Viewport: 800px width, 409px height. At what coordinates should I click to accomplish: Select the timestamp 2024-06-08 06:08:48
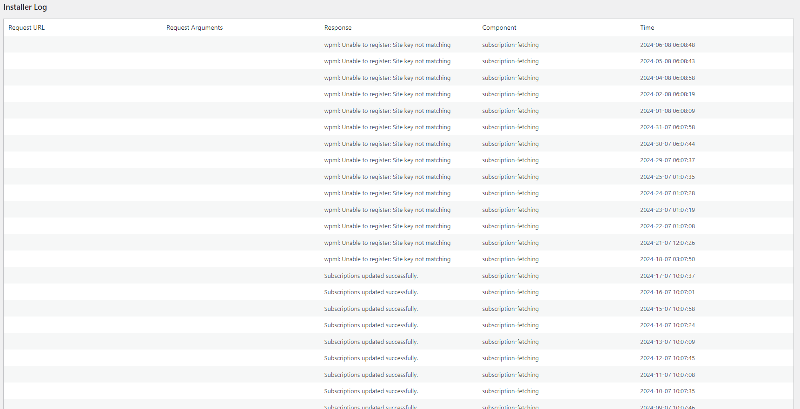click(667, 45)
